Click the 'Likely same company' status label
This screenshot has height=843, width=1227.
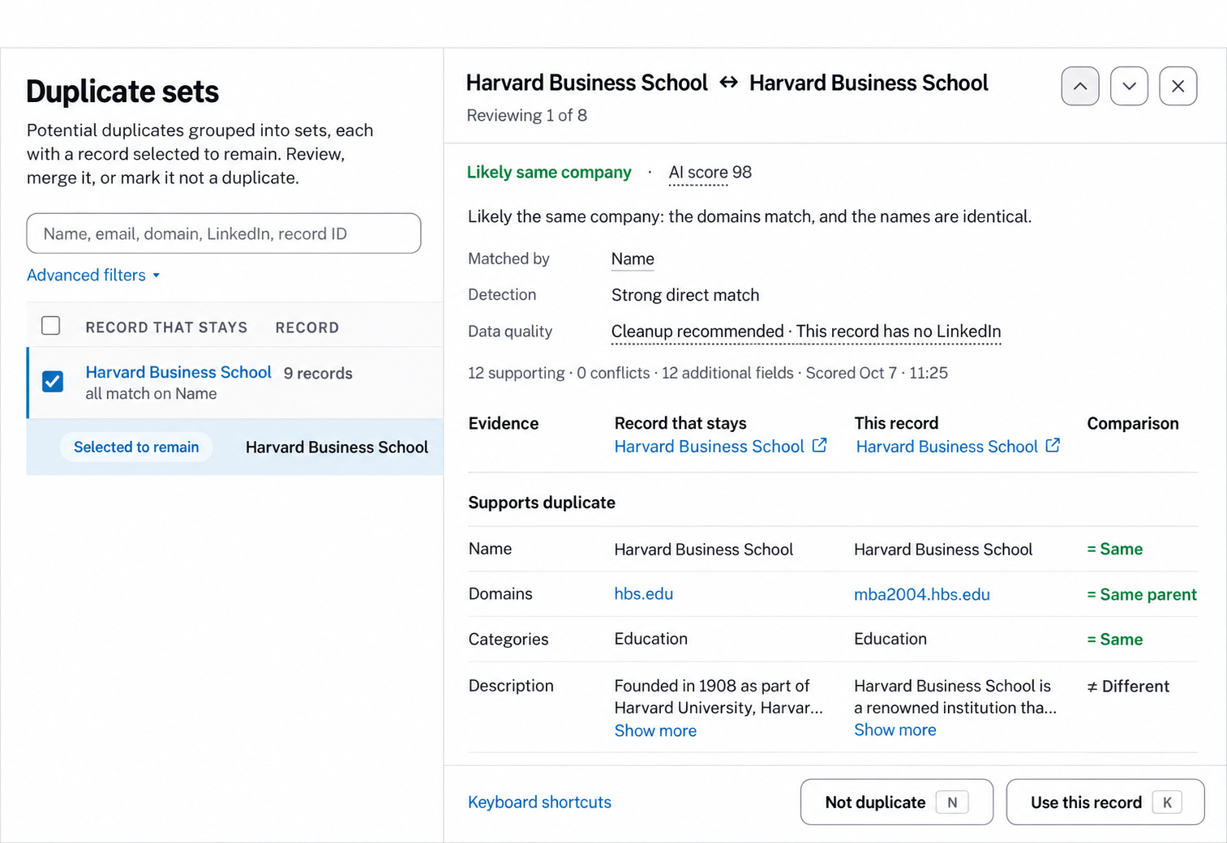(x=549, y=172)
